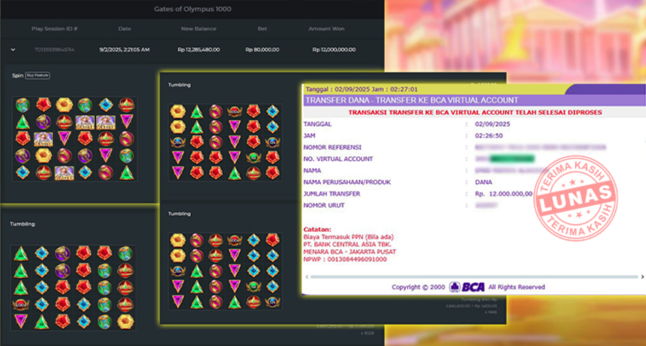Select PT. BANK CENTRAL ASIA TBK. line
The image size is (646, 346).
pyautogui.click(x=347, y=244)
